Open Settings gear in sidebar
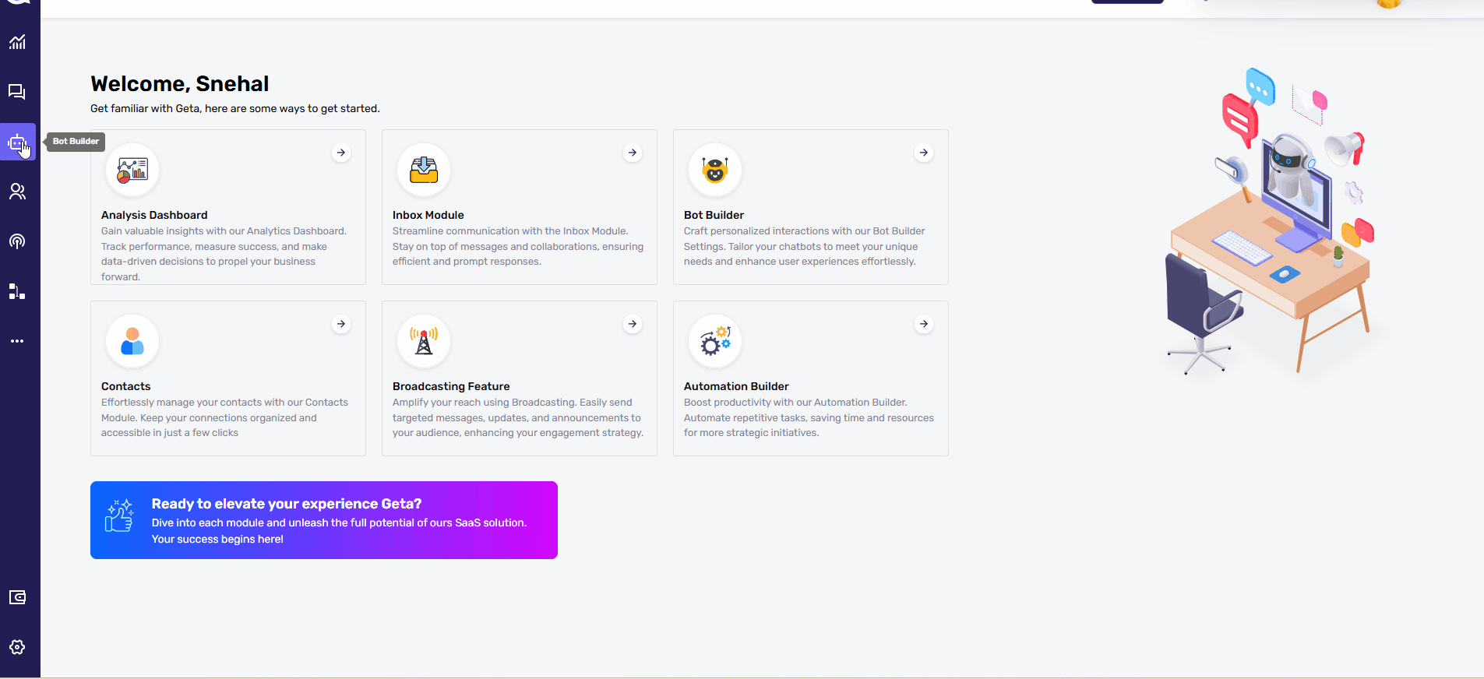The width and height of the screenshot is (1484, 679). tap(17, 647)
